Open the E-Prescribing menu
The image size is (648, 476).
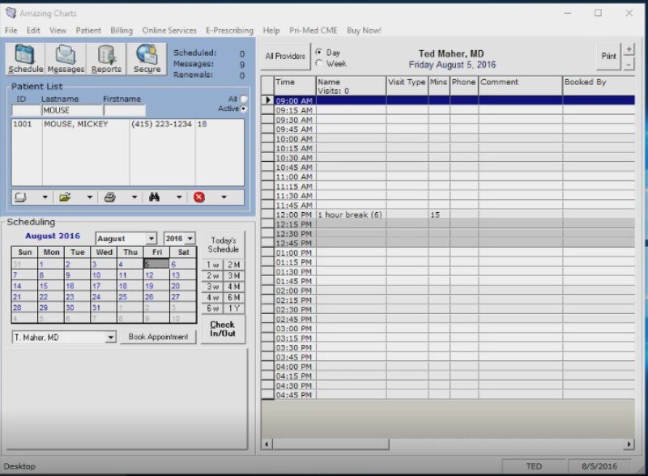[x=229, y=30]
